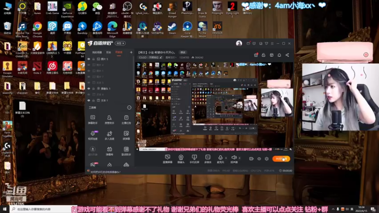
Task: Toggle visibility of 文本 4 layer
Action: 89,94
